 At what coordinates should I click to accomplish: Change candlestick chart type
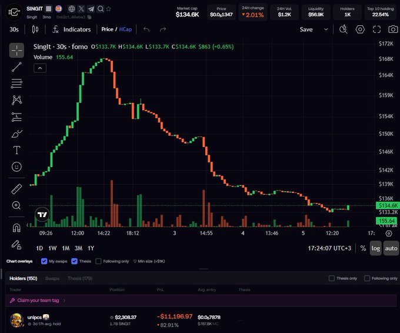pos(35,29)
